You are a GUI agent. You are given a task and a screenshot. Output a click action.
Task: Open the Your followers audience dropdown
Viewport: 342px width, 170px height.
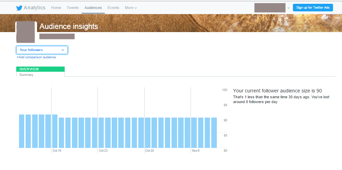pos(42,50)
